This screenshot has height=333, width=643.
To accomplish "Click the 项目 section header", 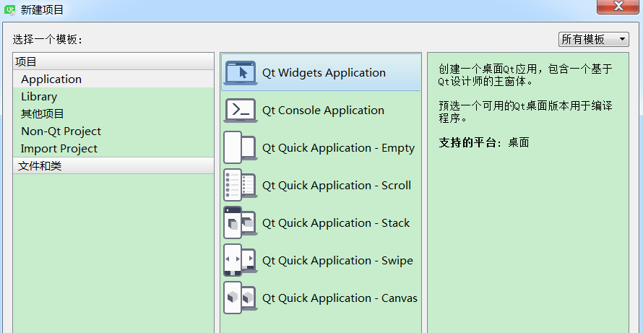I will (x=113, y=61).
